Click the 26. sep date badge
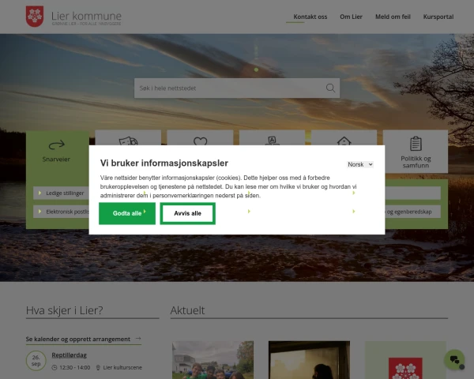Viewport: 474px width, 379px height. (36, 361)
